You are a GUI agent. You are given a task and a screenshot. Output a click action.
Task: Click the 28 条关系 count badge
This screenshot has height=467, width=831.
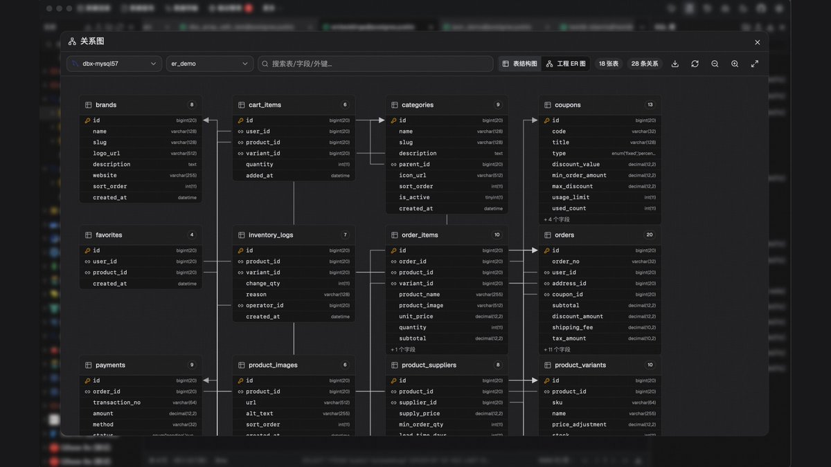[645, 64]
